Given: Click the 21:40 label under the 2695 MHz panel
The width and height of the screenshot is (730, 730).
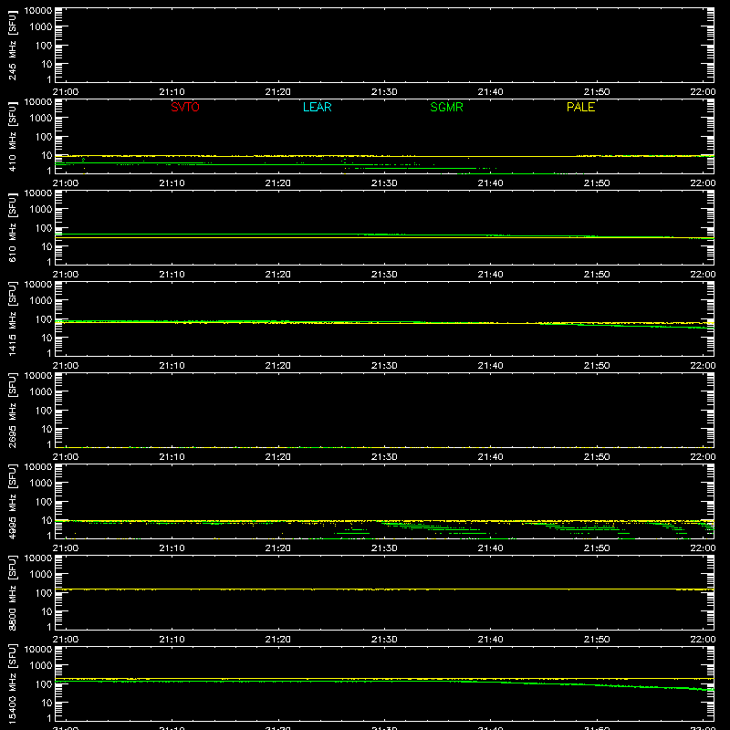Looking at the screenshot, I should (490, 457).
